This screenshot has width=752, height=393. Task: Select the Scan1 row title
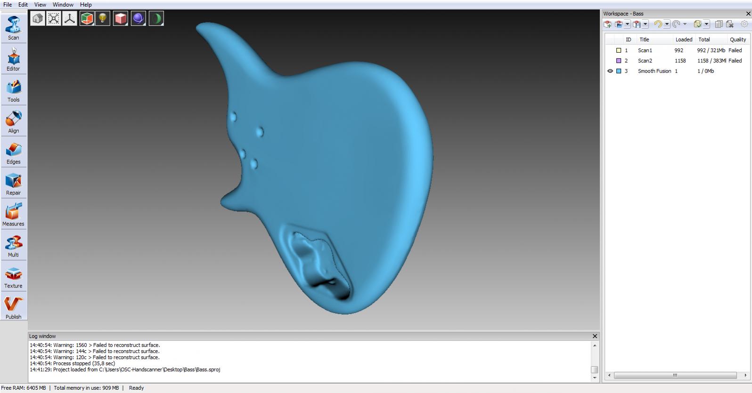pyautogui.click(x=645, y=50)
